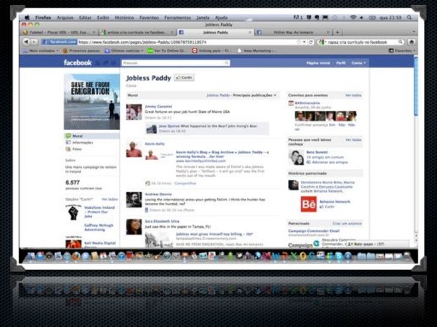This screenshot has height=327, width=437.
Task: Click Andrew Dennis's profile photo
Action: click(x=134, y=199)
